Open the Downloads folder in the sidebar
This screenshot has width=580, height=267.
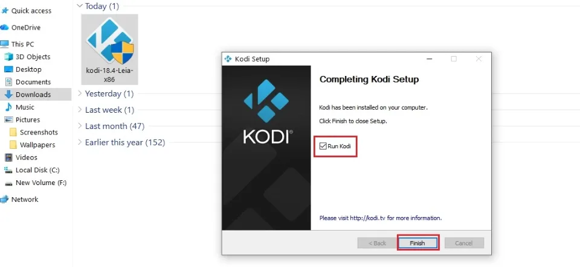[x=33, y=95]
